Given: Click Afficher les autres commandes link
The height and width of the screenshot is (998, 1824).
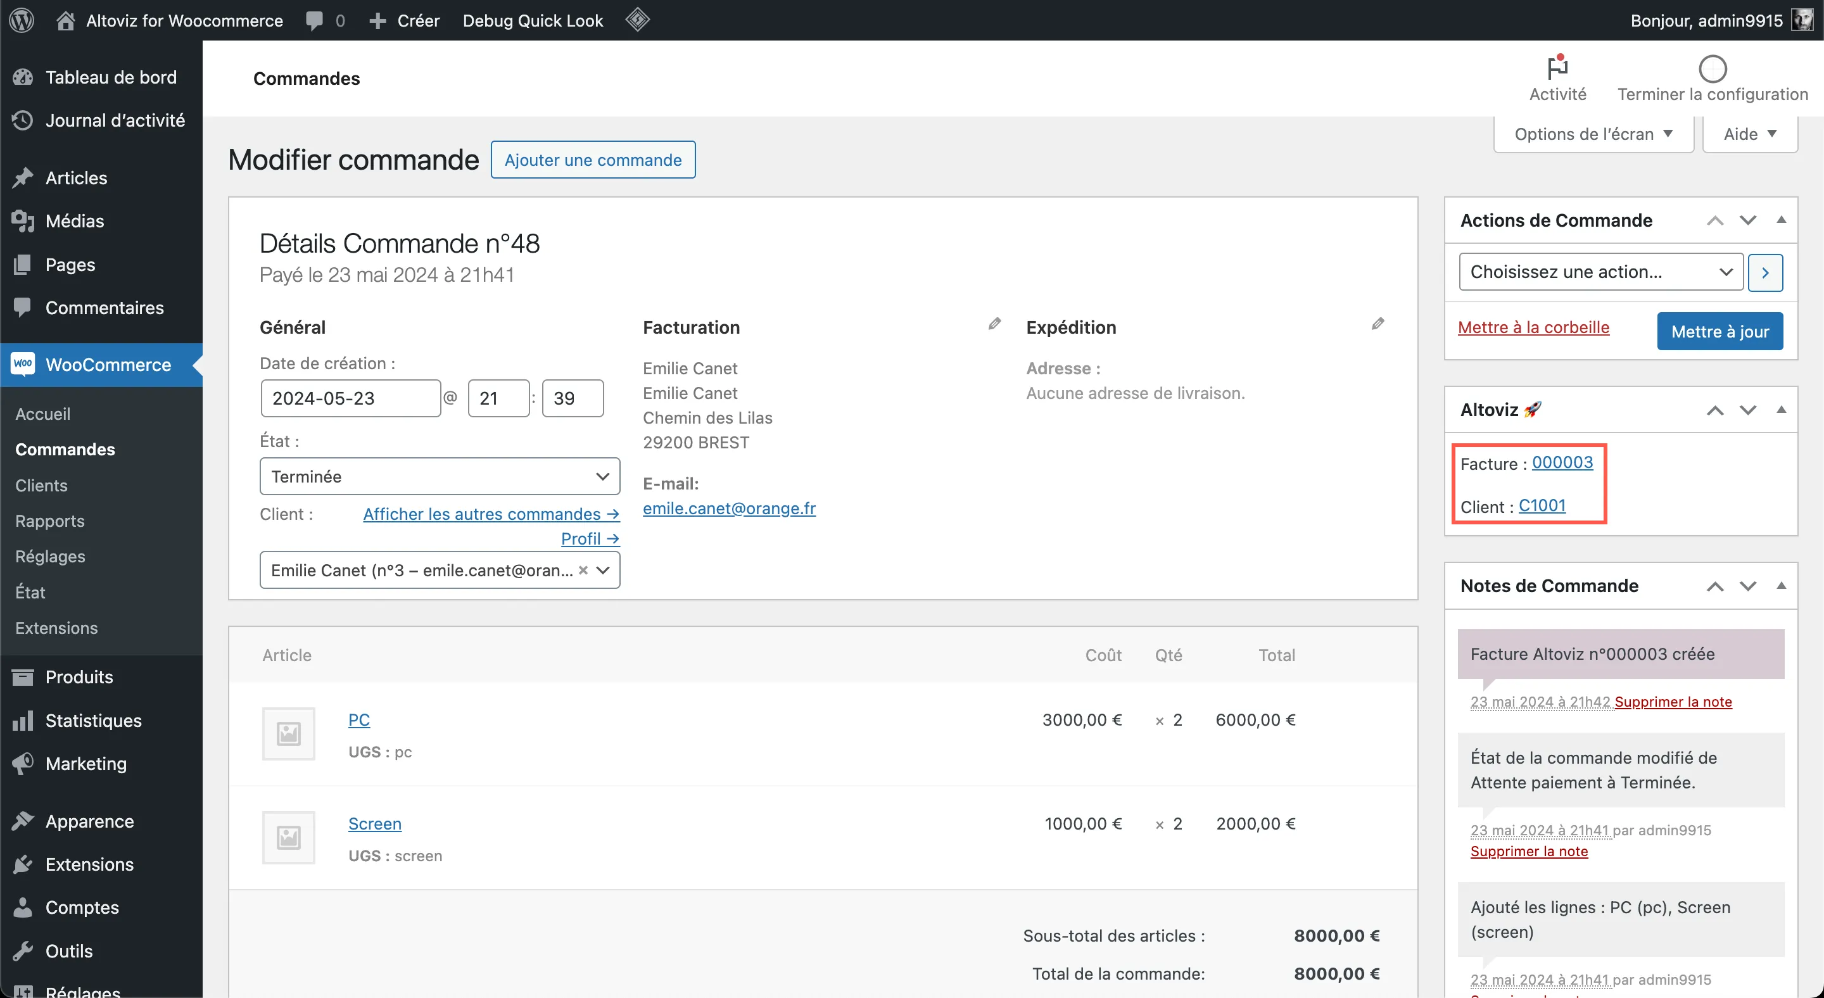Looking at the screenshot, I should point(491,514).
